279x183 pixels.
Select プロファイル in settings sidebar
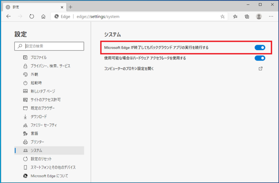click(39, 57)
